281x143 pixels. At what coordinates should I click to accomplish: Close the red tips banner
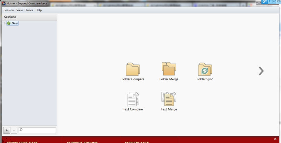click(275, 139)
